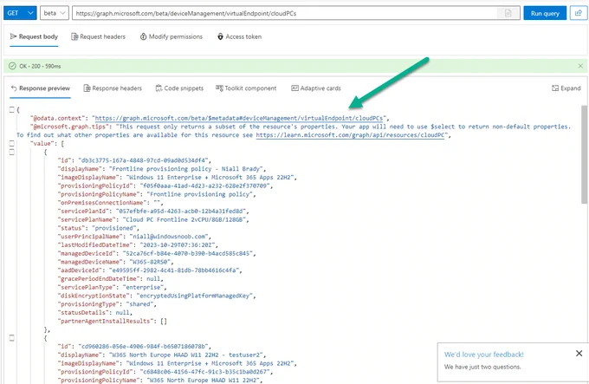
Task: Close the feedback popup
Action: click(579, 353)
